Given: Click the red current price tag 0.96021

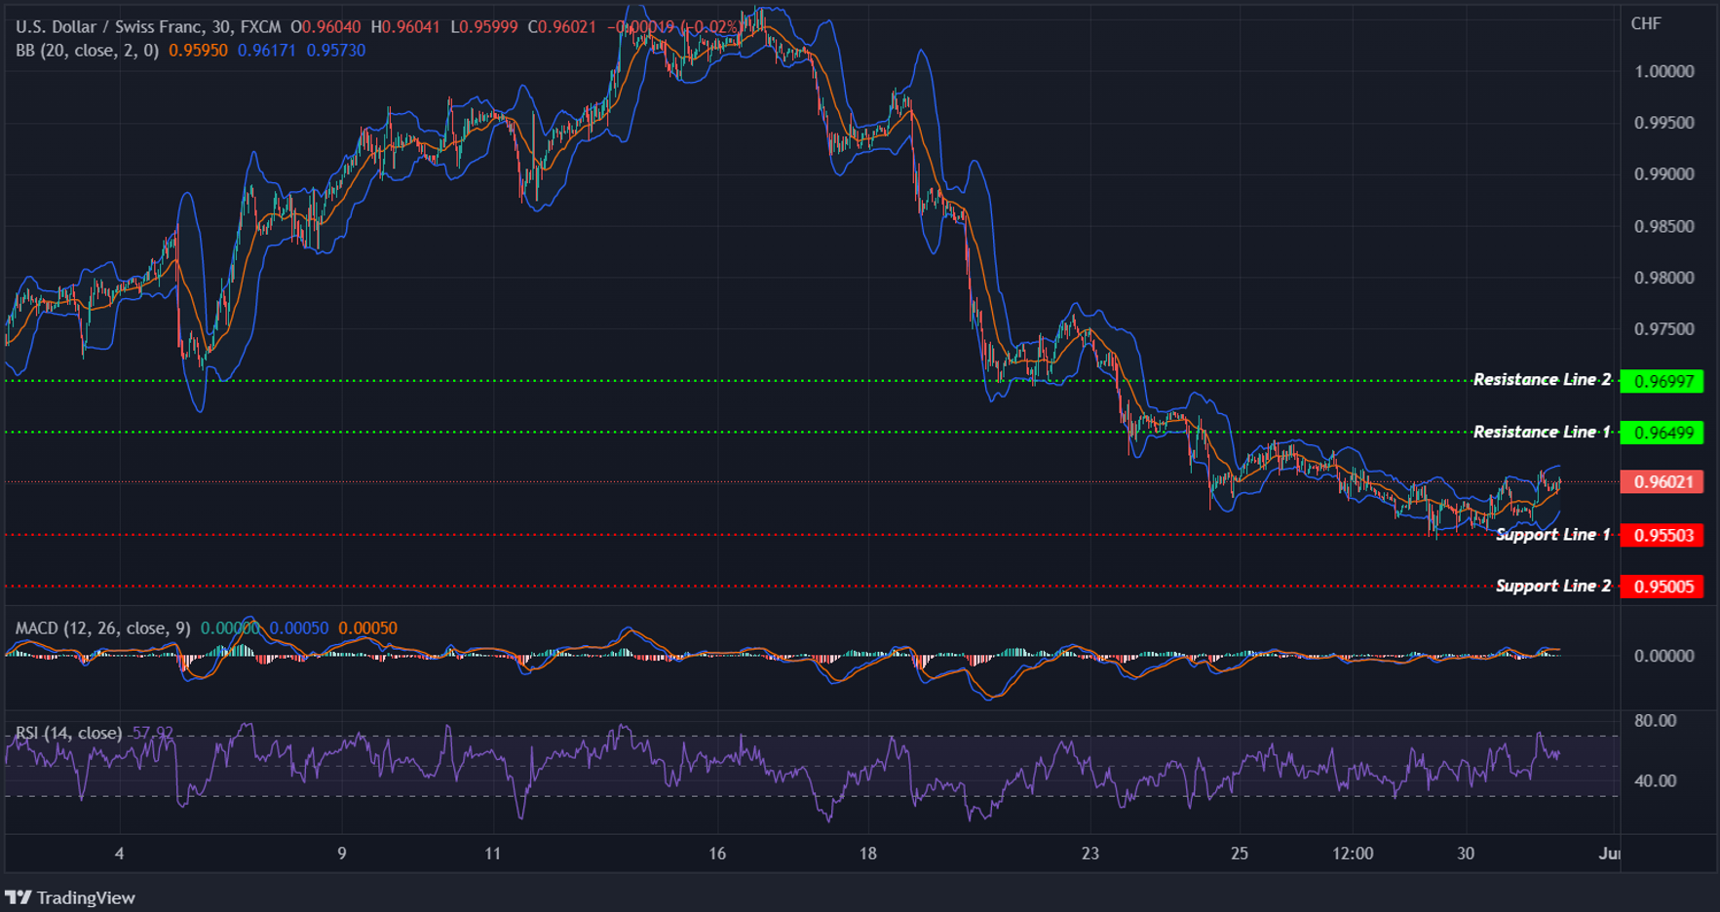Looking at the screenshot, I should click(x=1662, y=481).
